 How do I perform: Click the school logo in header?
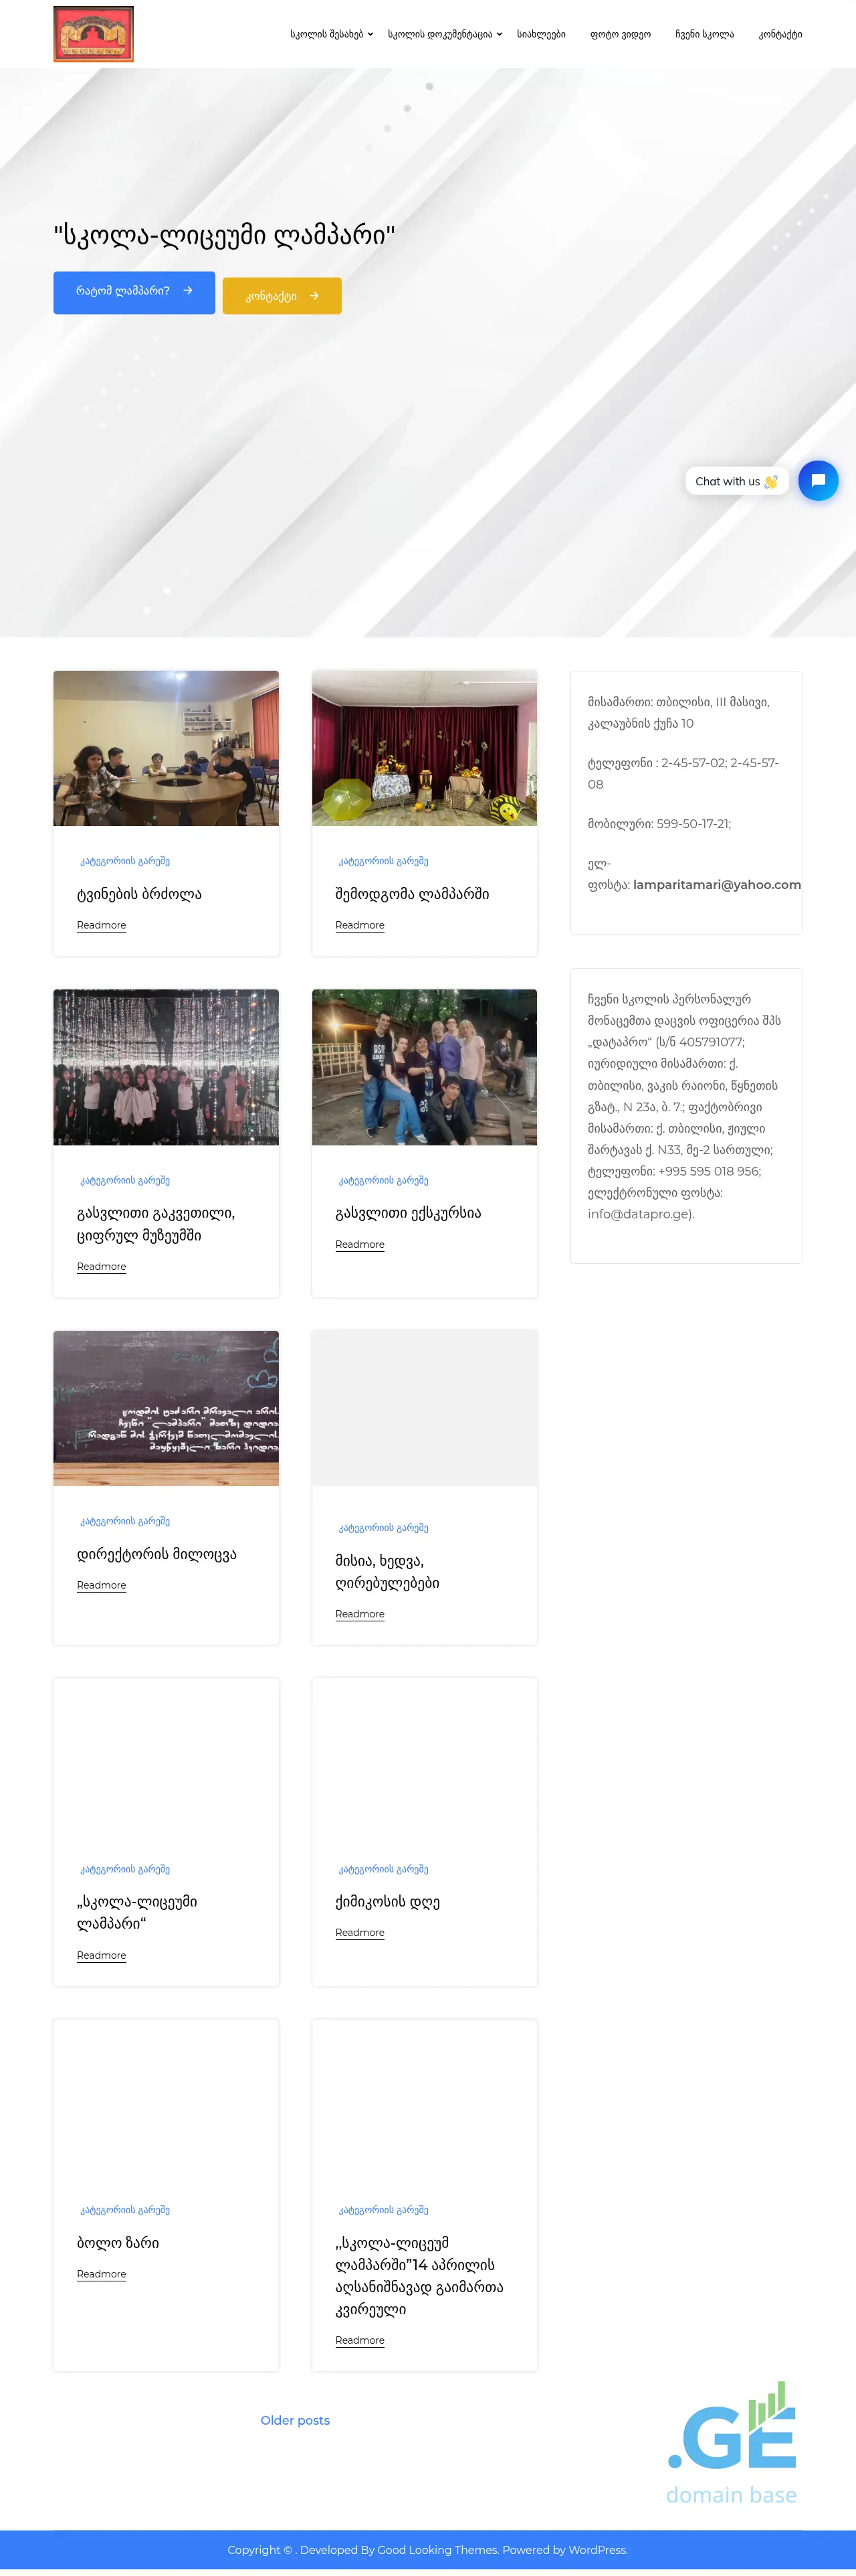click(93, 34)
